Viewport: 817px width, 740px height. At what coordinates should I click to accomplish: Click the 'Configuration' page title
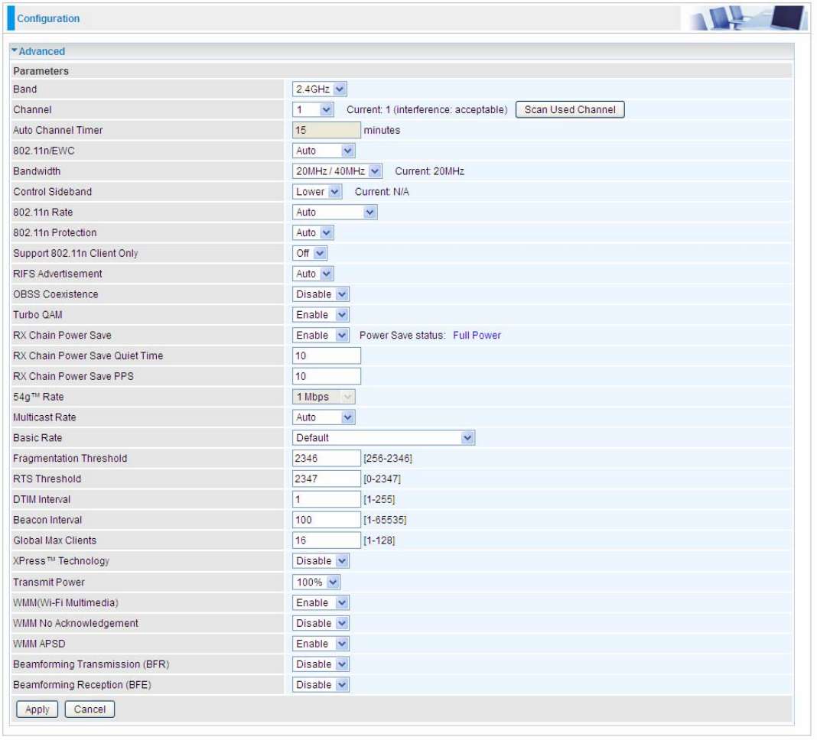click(x=48, y=18)
